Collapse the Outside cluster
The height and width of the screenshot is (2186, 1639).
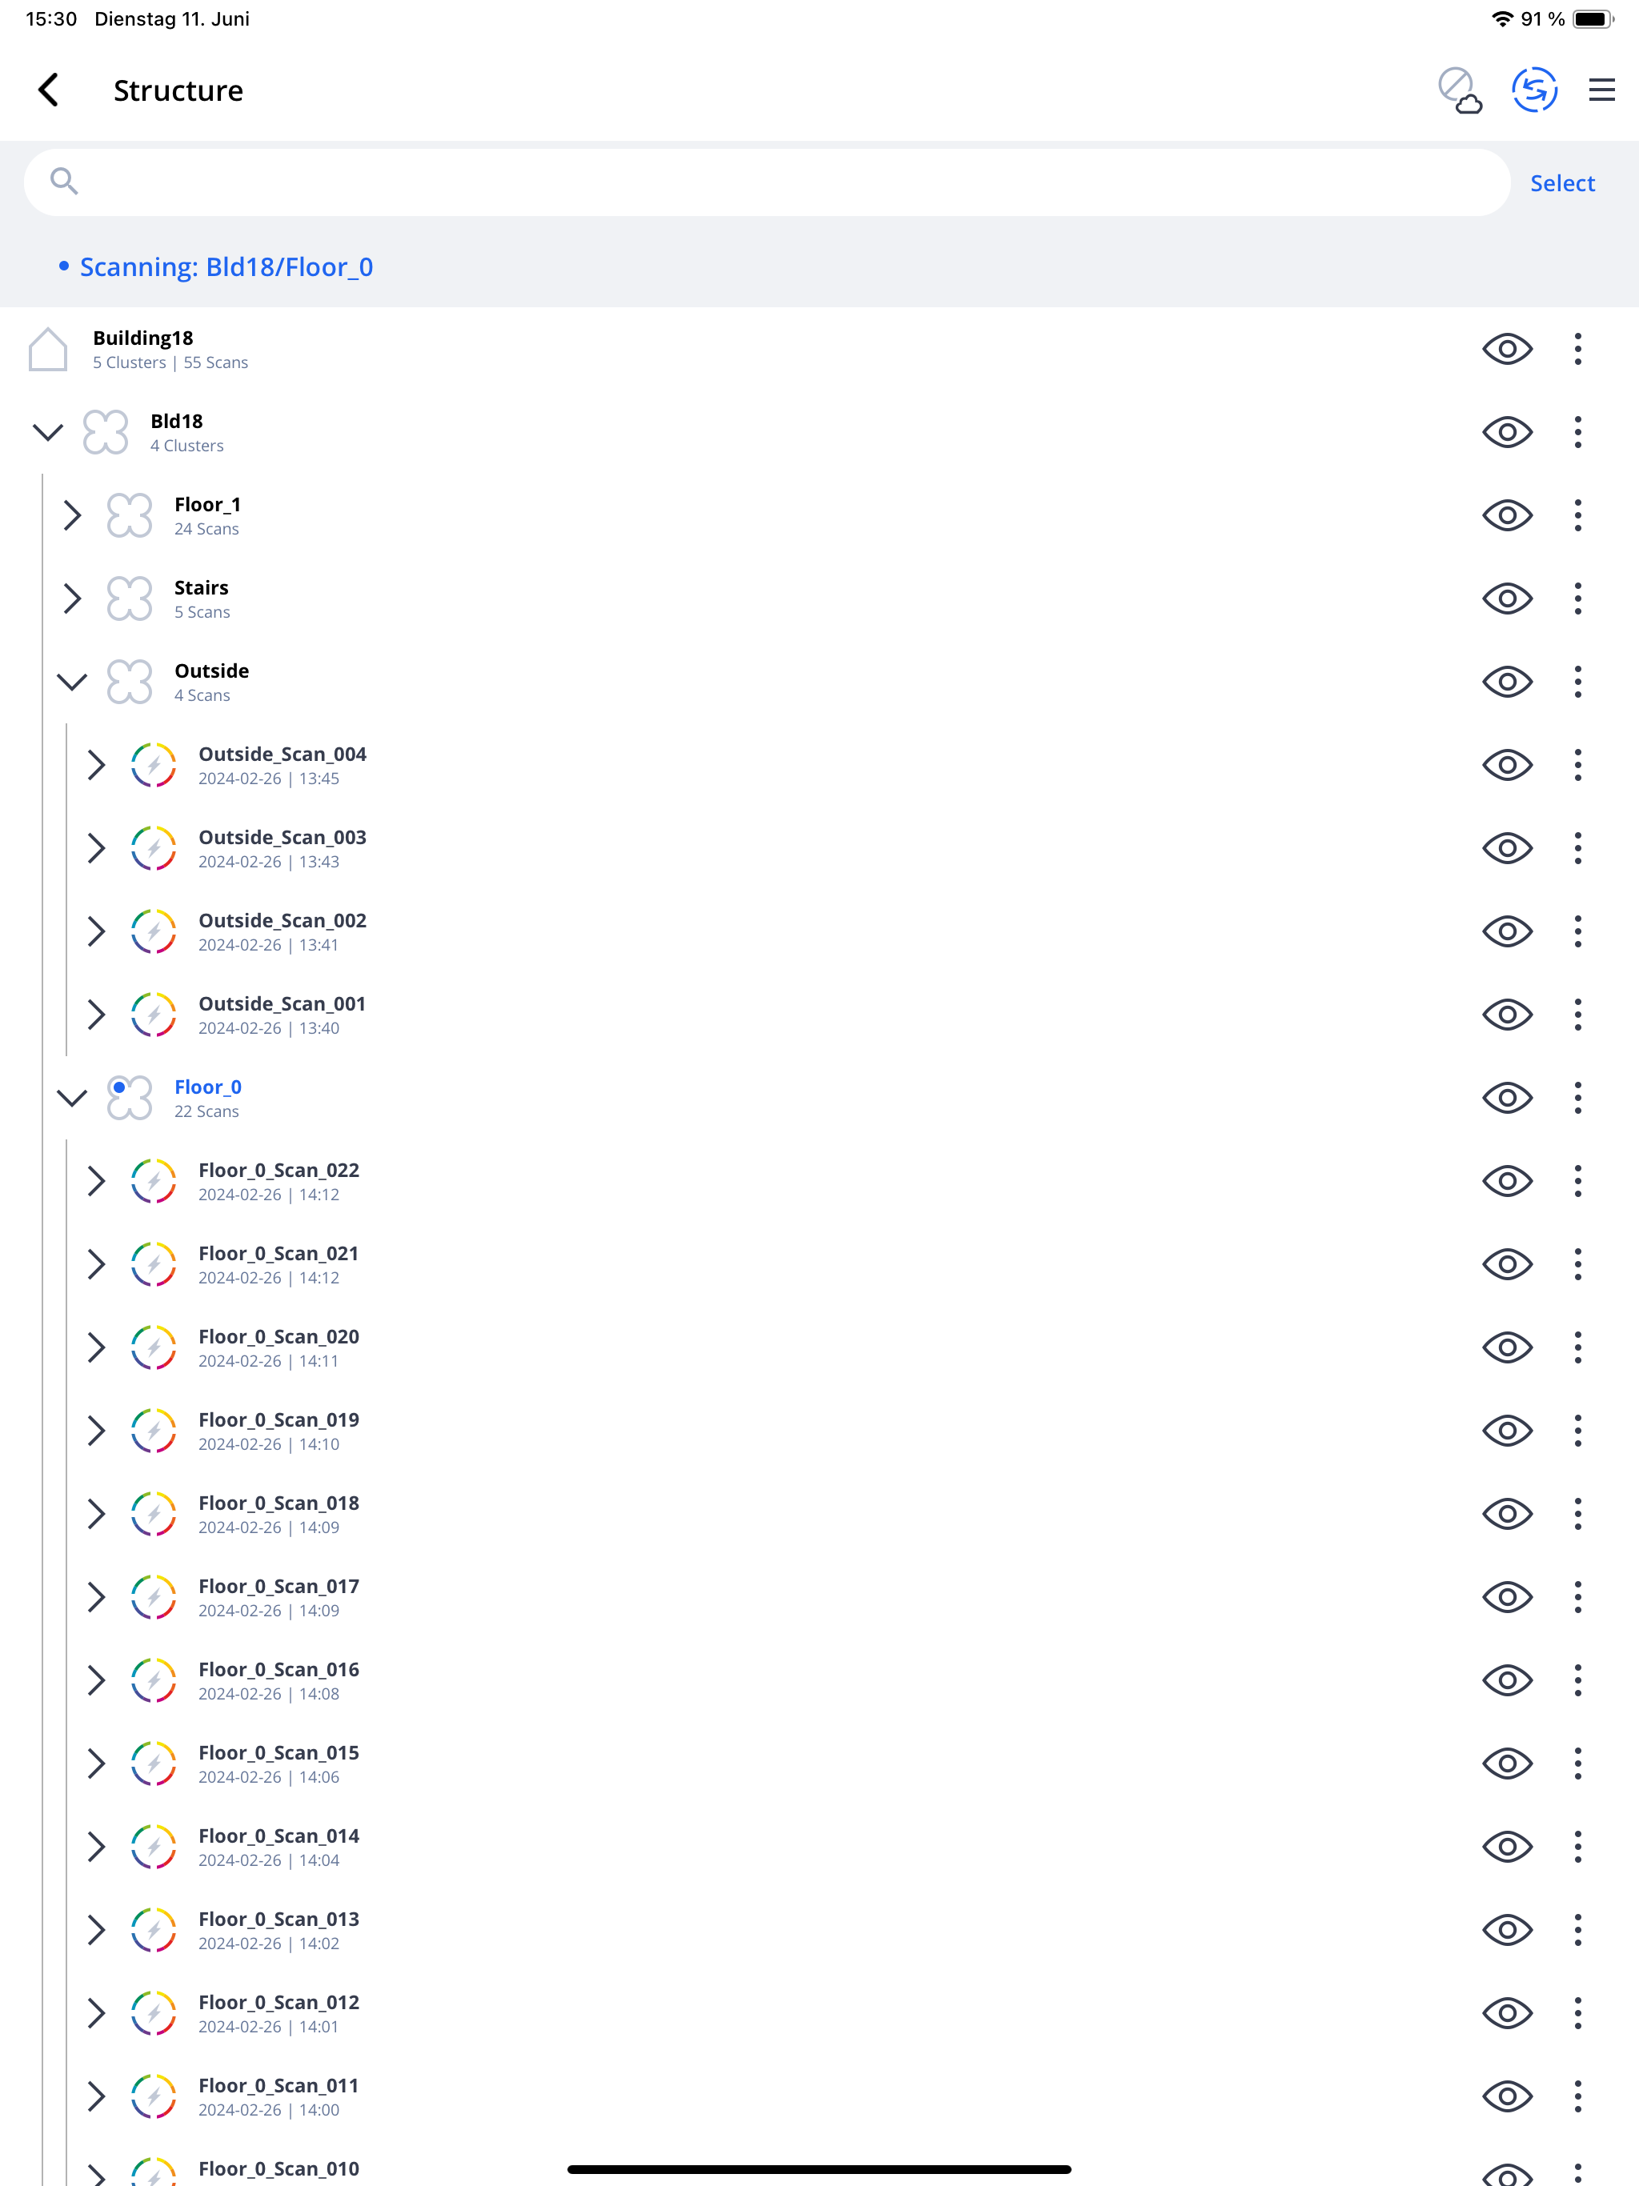(x=72, y=682)
